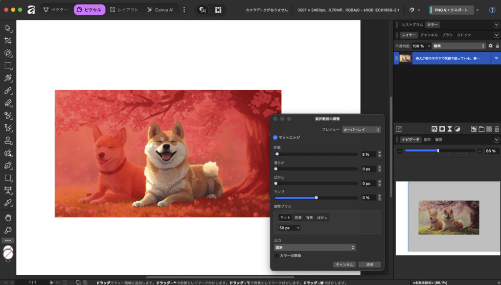This screenshot has height=285, width=501.
Task: Click the adjustments half-circle icon
Action: click(x=457, y=129)
